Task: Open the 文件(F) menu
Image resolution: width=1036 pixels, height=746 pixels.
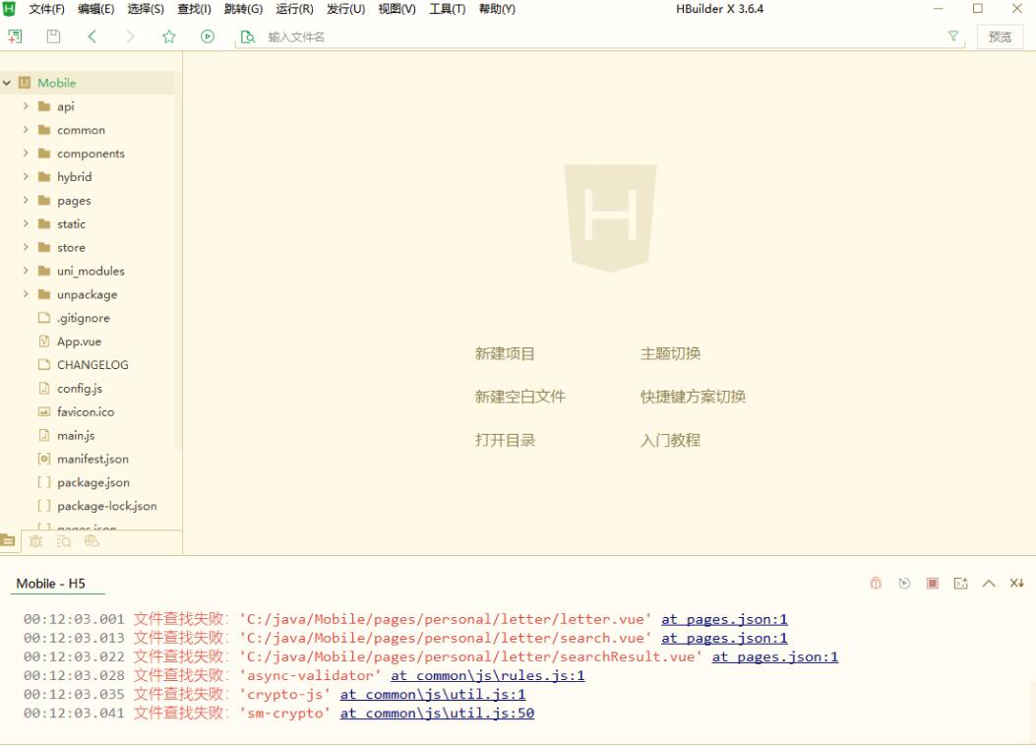Action: pos(46,9)
